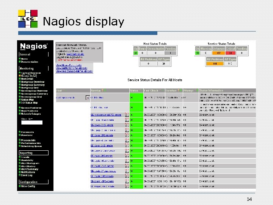
Task: Click the bullet icon beside Event Log
Action: 20,175
